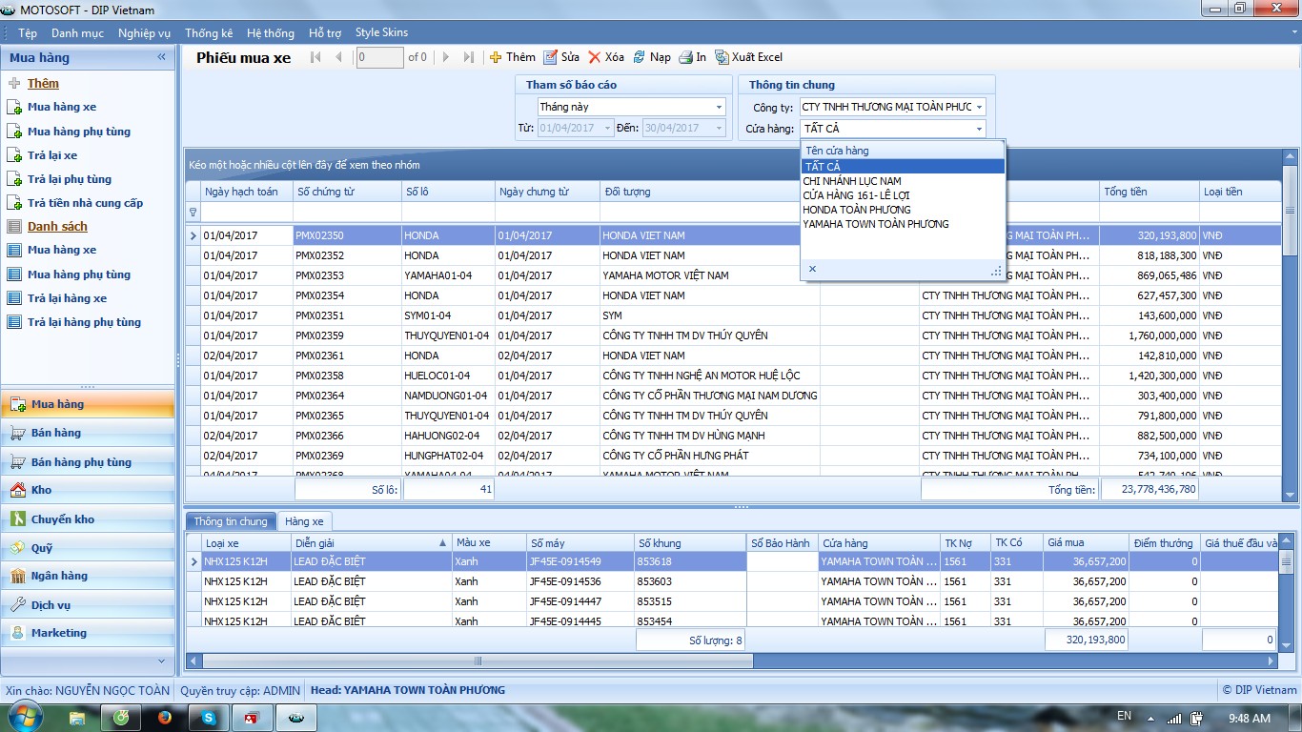Expand the Công ty combo box
The image size is (1302, 732).
point(979,108)
